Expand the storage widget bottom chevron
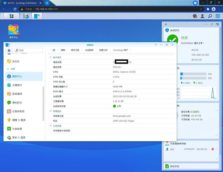 (x=216, y=135)
